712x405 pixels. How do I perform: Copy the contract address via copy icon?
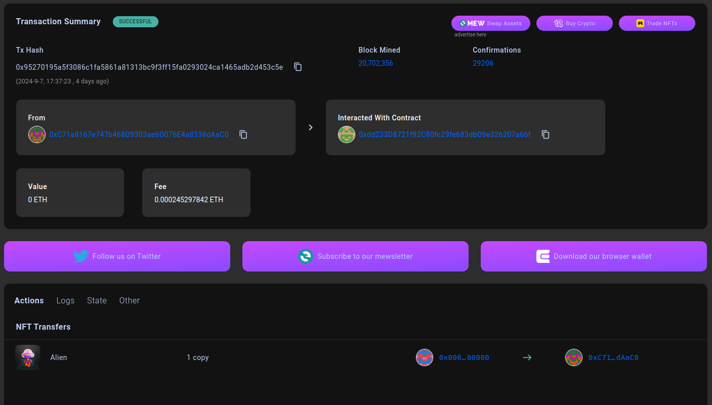(545, 134)
